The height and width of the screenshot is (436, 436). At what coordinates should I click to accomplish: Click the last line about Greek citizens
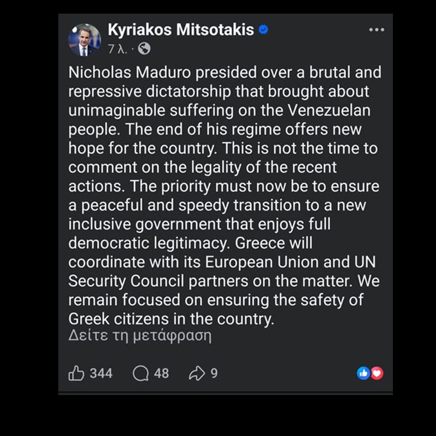pyautogui.click(x=170, y=318)
